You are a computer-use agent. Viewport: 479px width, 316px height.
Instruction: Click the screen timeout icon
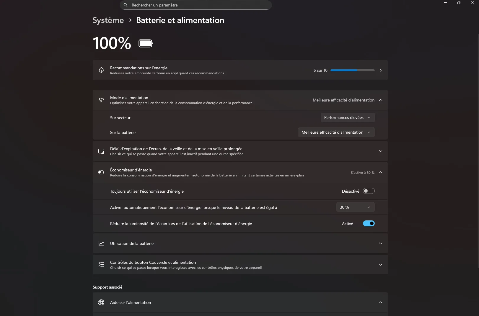101,151
